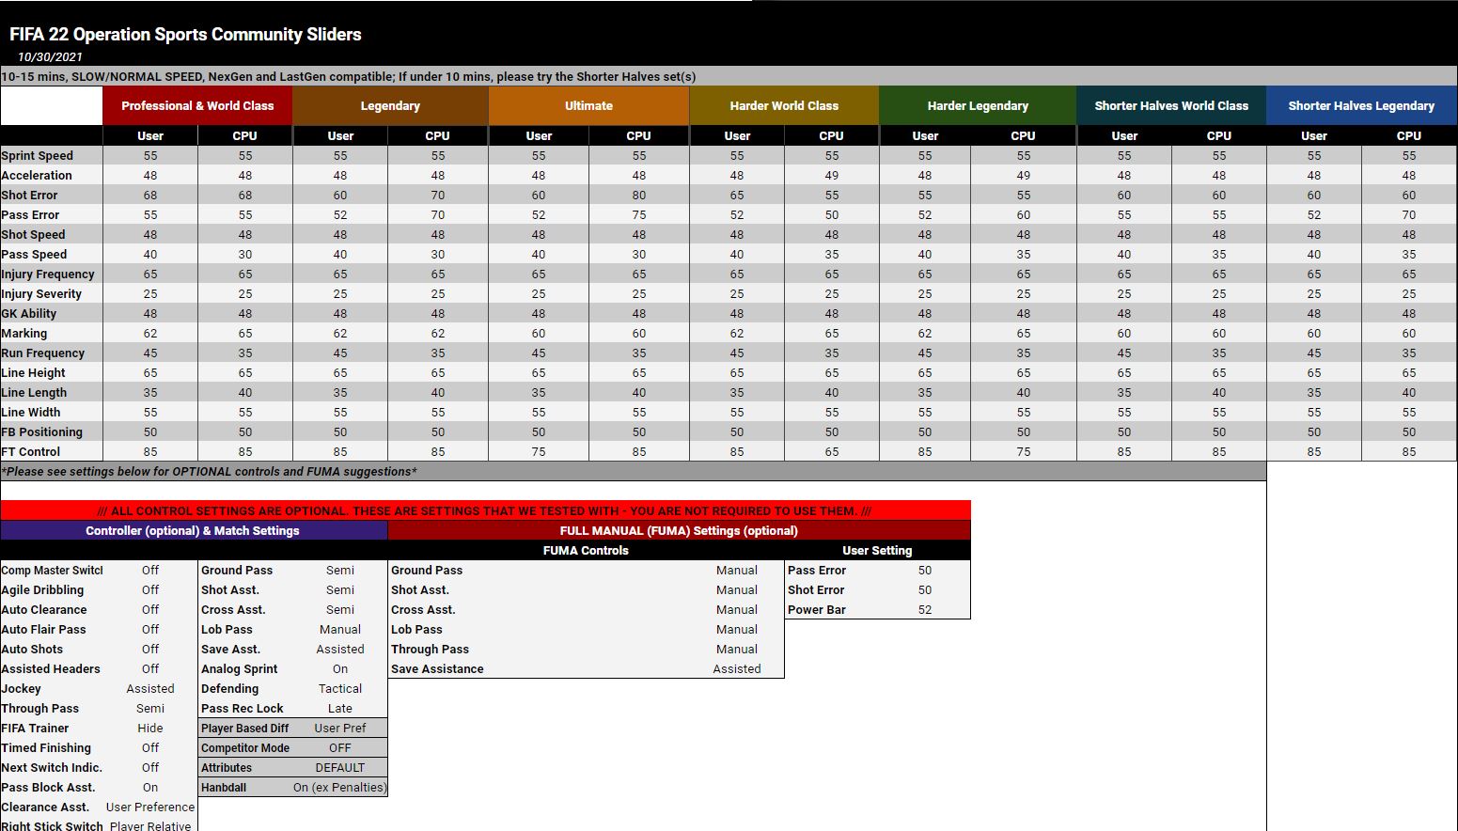The height and width of the screenshot is (831, 1458).
Task: Click the 'Injury Severity' row label
Action: (x=41, y=294)
